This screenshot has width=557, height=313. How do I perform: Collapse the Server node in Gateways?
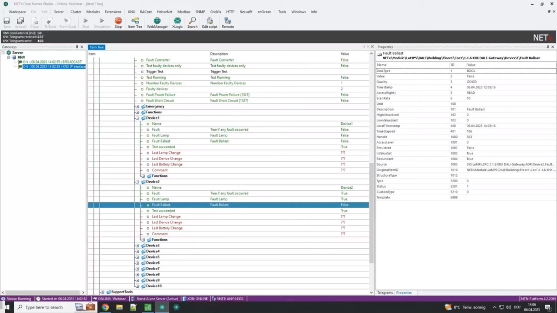pyautogui.click(x=3, y=53)
